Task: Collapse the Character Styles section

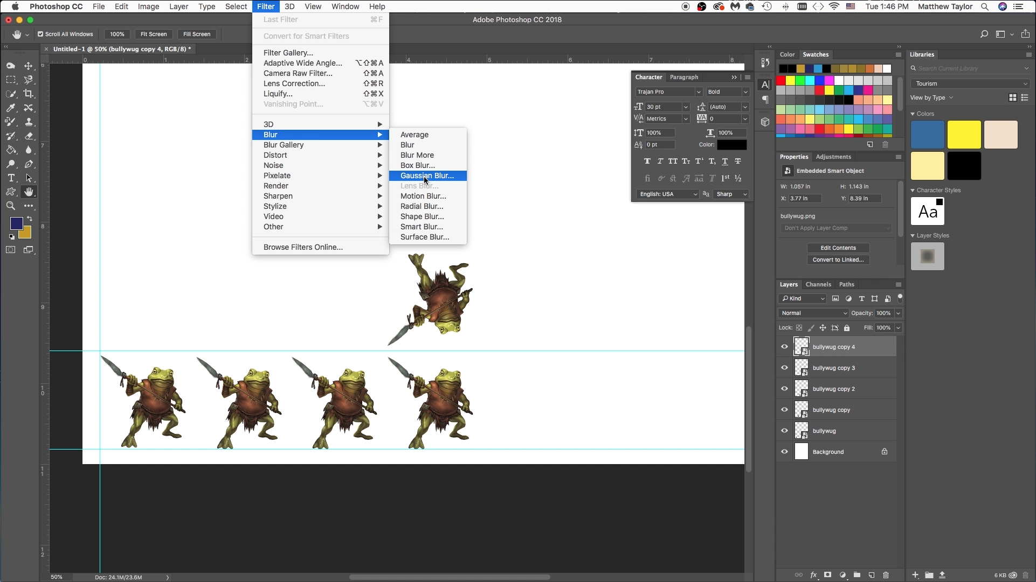Action: (913, 190)
